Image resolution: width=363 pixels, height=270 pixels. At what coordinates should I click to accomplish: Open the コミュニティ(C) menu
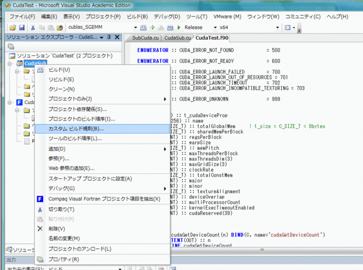coord(303,16)
